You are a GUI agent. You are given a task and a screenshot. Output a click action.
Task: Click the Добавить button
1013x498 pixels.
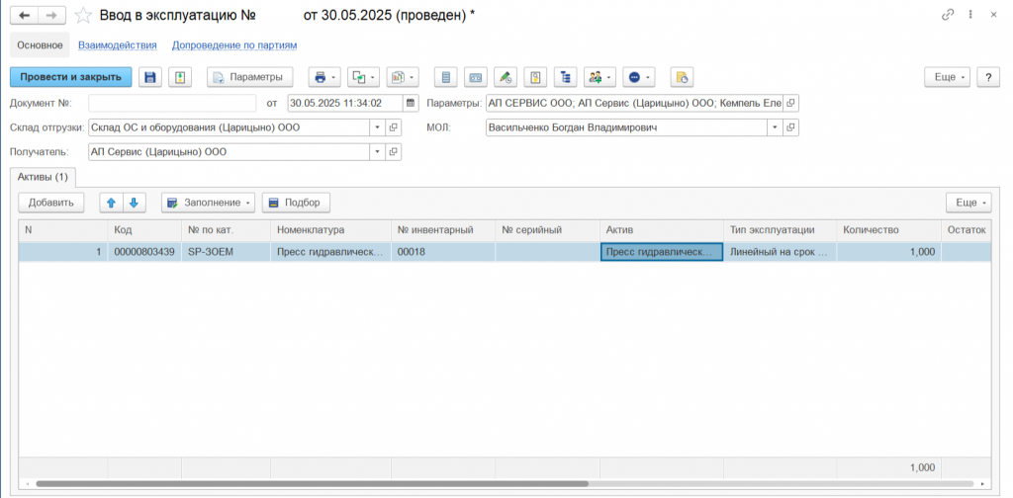51,203
